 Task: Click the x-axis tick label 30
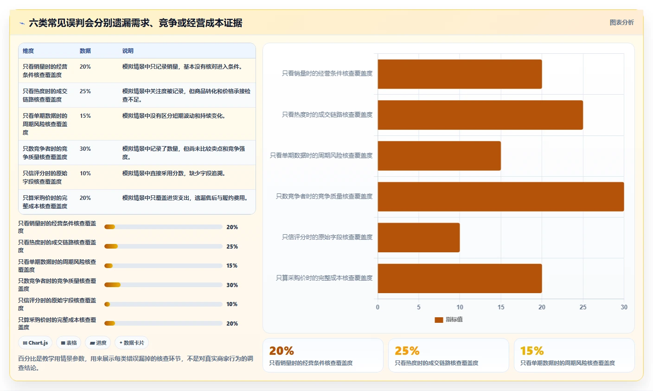tap(624, 307)
